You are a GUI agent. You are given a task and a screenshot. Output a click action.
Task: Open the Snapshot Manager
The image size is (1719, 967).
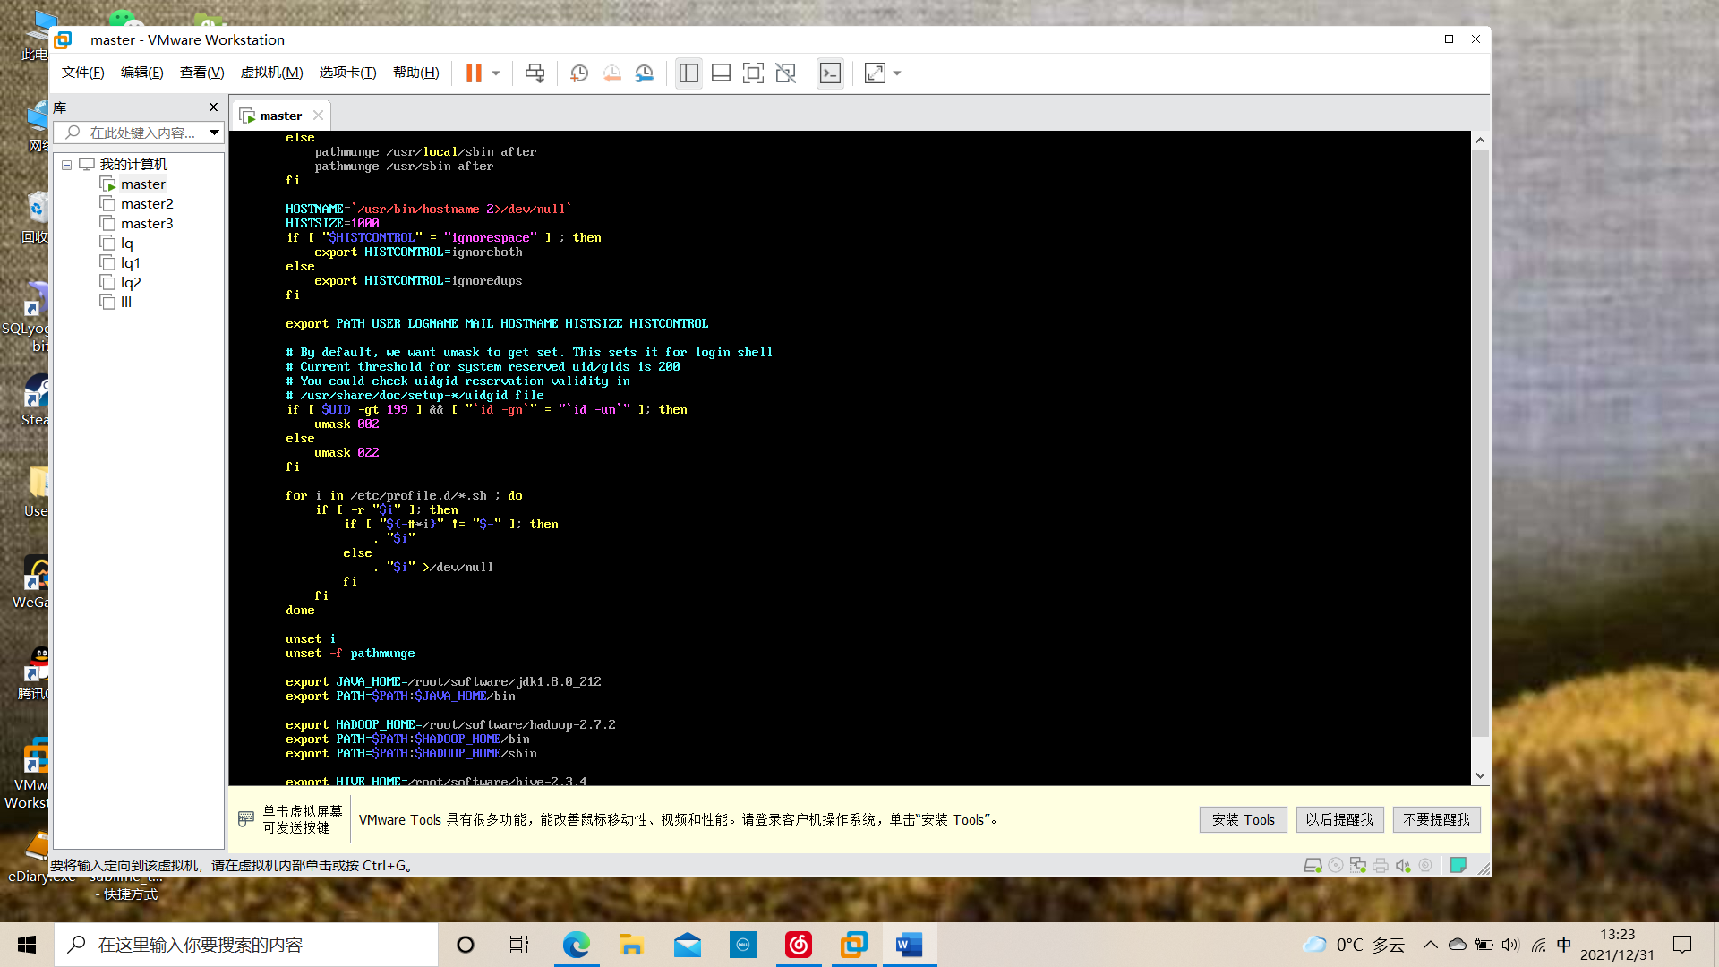point(645,73)
